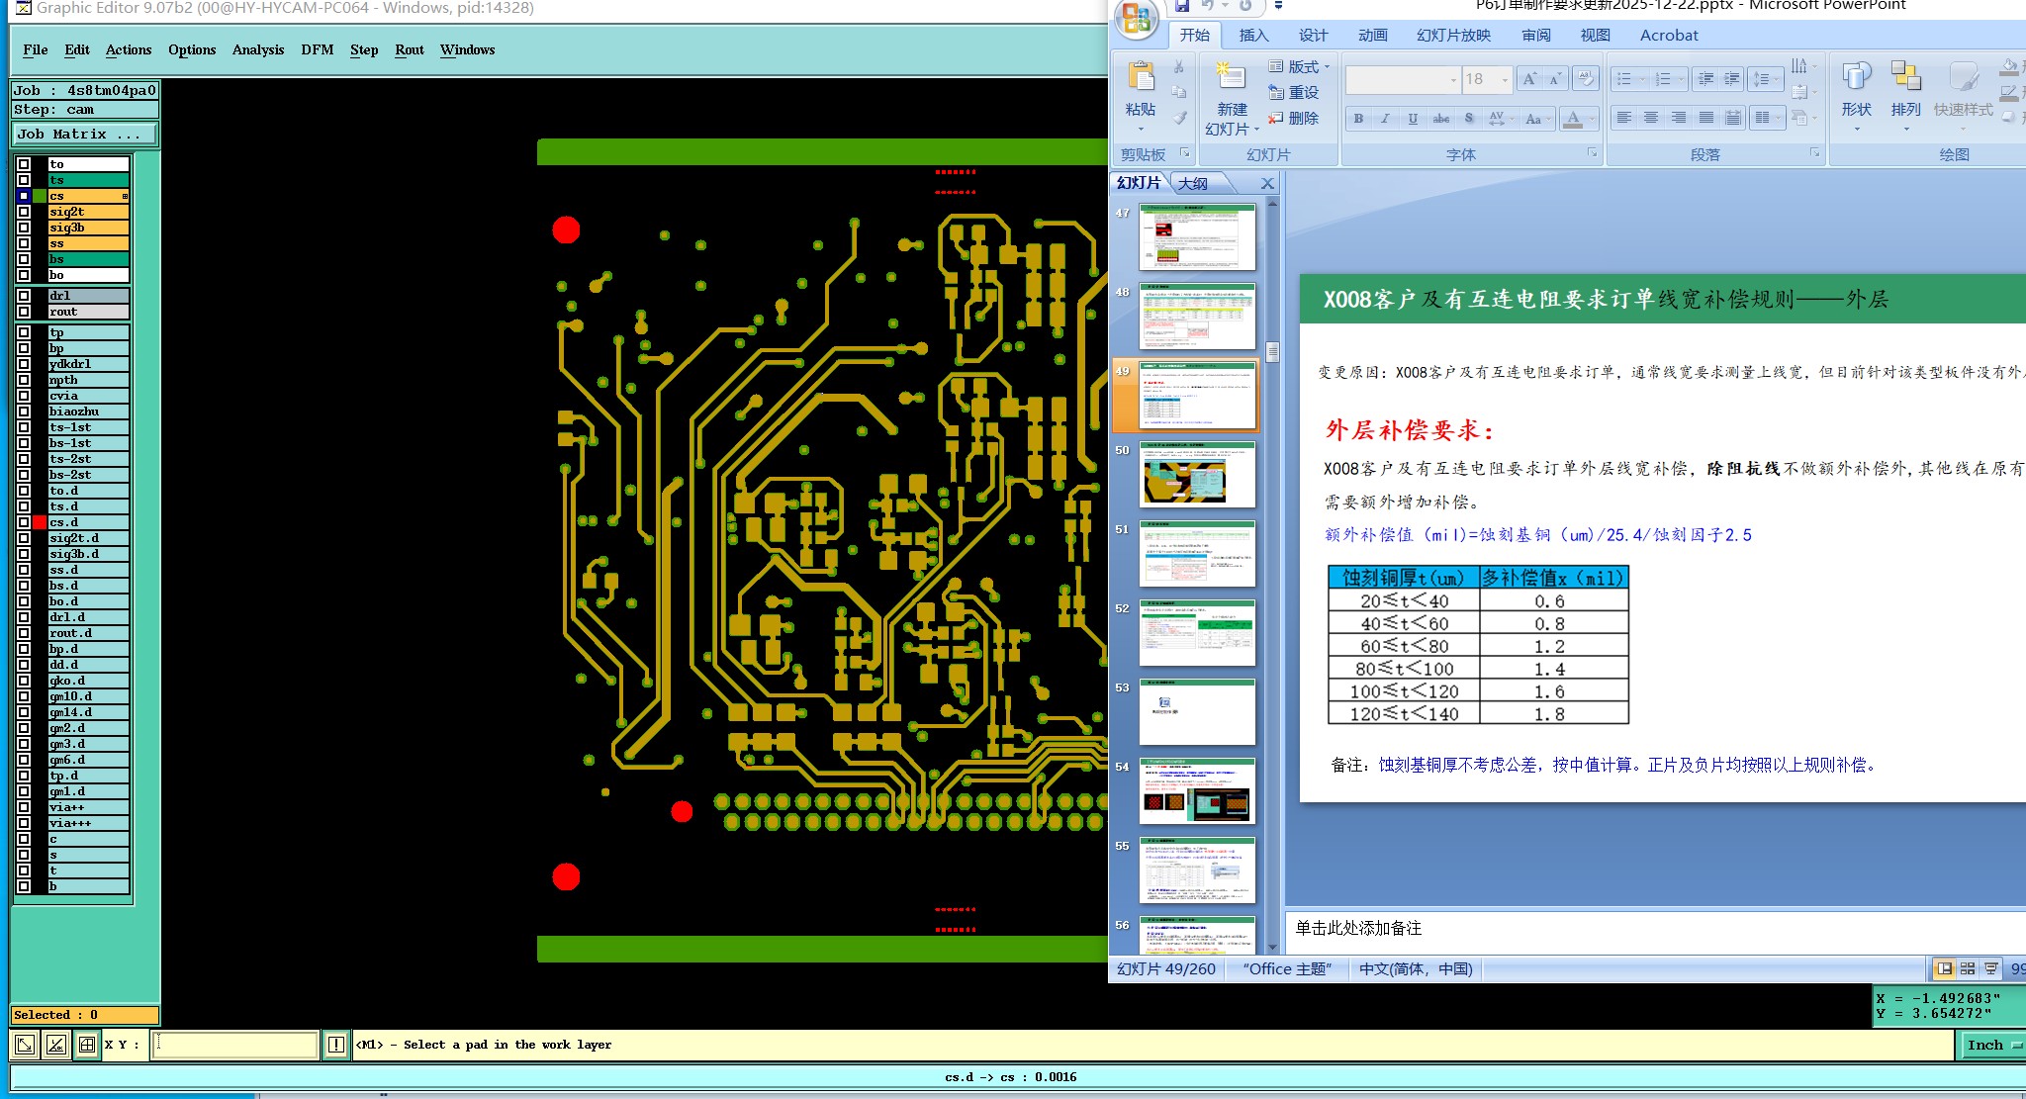Toggle the checkbox for the cs.d layer
Image resolution: width=2026 pixels, height=1099 pixels.
[x=24, y=522]
